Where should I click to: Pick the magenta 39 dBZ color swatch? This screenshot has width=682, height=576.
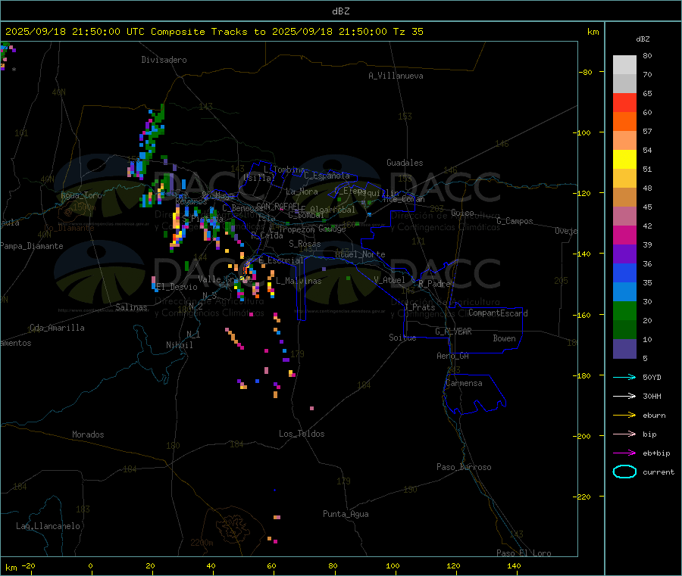(624, 235)
